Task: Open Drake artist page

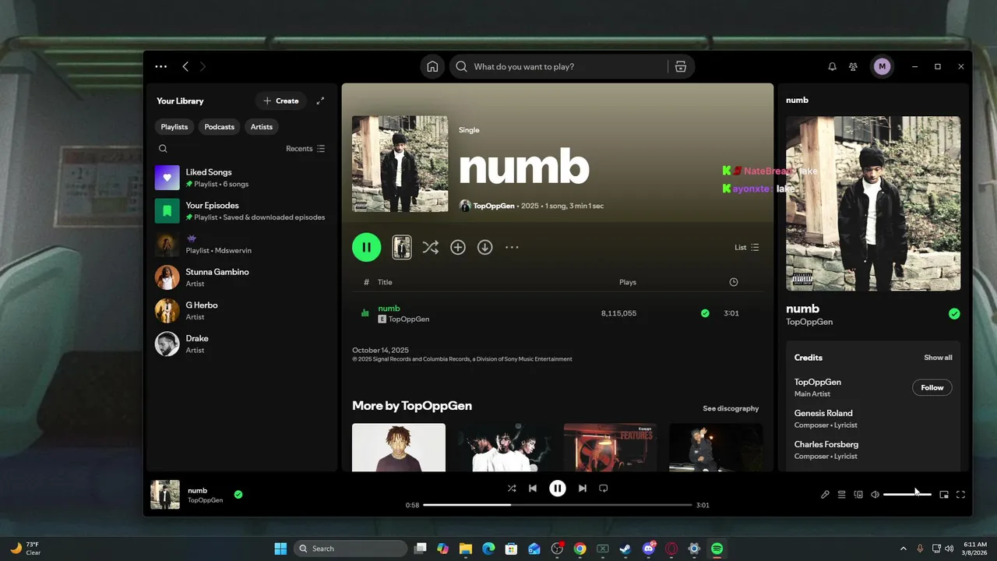Action: click(242, 344)
